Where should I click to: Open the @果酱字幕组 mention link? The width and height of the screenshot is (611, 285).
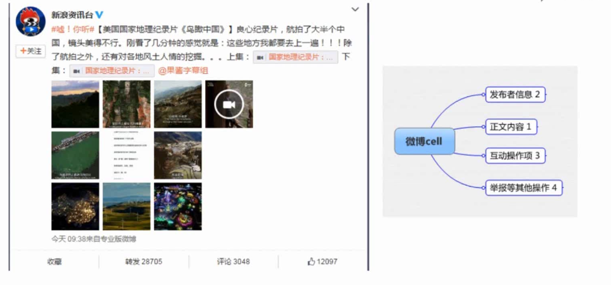183,71
